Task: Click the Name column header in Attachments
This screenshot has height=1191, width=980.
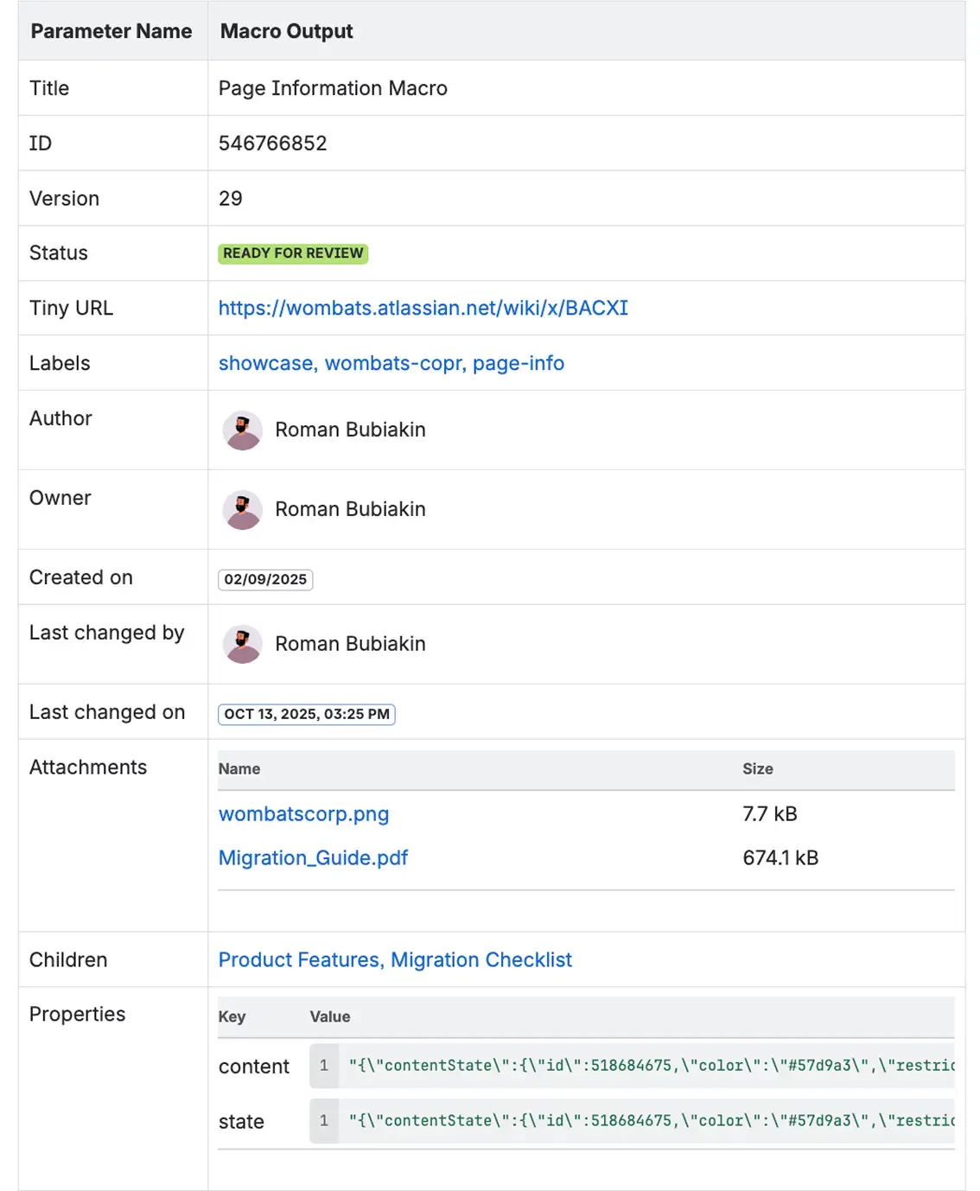Action: [x=239, y=769]
